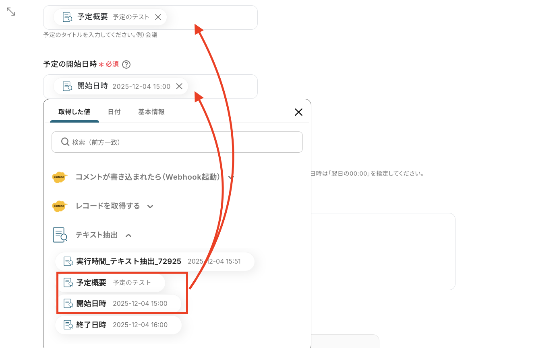Close the value picker popup
This screenshot has width=559, height=348.
point(298,112)
